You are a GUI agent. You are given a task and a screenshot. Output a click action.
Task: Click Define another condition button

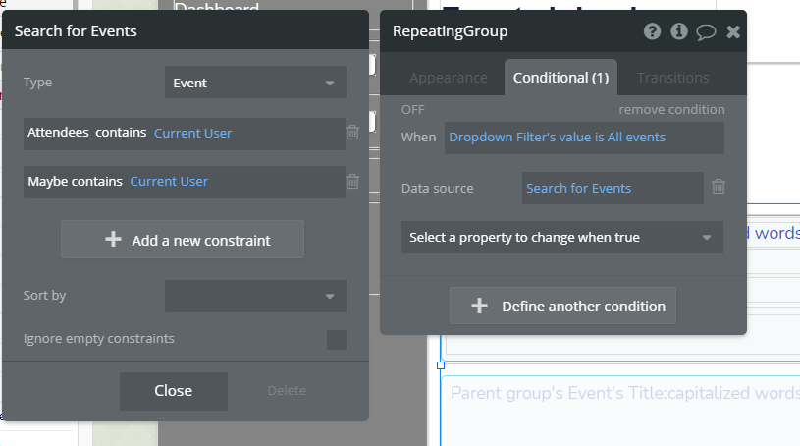562,306
